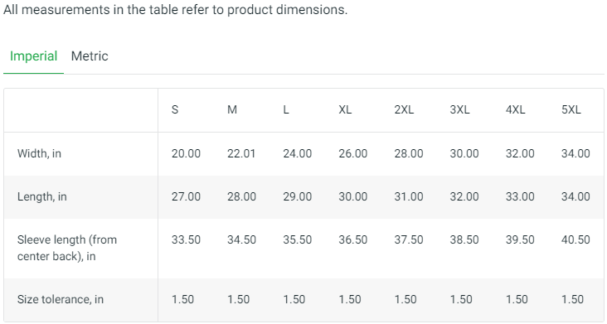Image resolution: width=607 pixels, height=324 pixels.
Task: Click the S size column header
Action: 175,110
